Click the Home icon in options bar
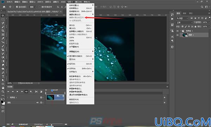Image resolution: width=211 pixels, height=127 pixels. point(4,7)
